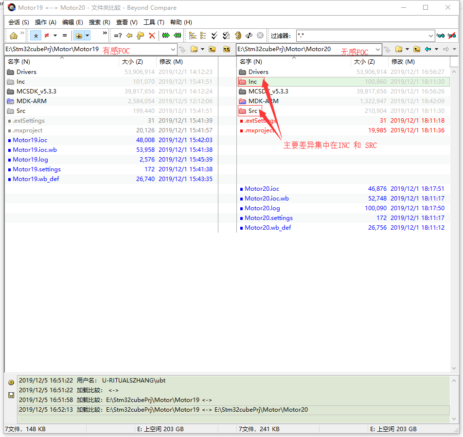Image resolution: width=463 pixels, height=437 pixels.
Task: Click the Full Refresh icon
Action: 238,36
